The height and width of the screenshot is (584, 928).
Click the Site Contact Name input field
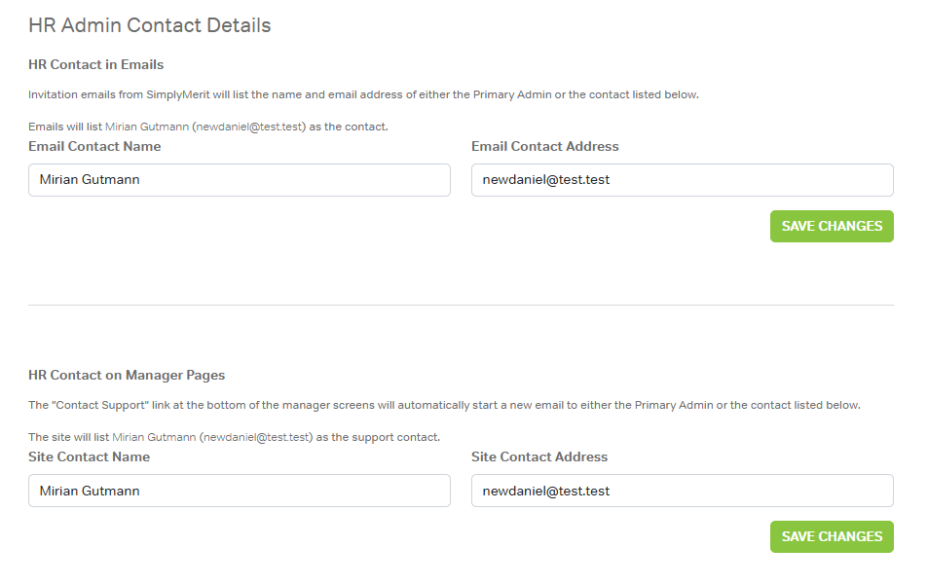(x=239, y=491)
